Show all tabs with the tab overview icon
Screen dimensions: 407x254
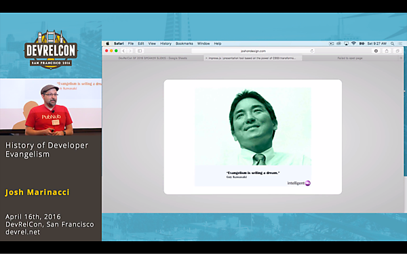click(398, 51)
